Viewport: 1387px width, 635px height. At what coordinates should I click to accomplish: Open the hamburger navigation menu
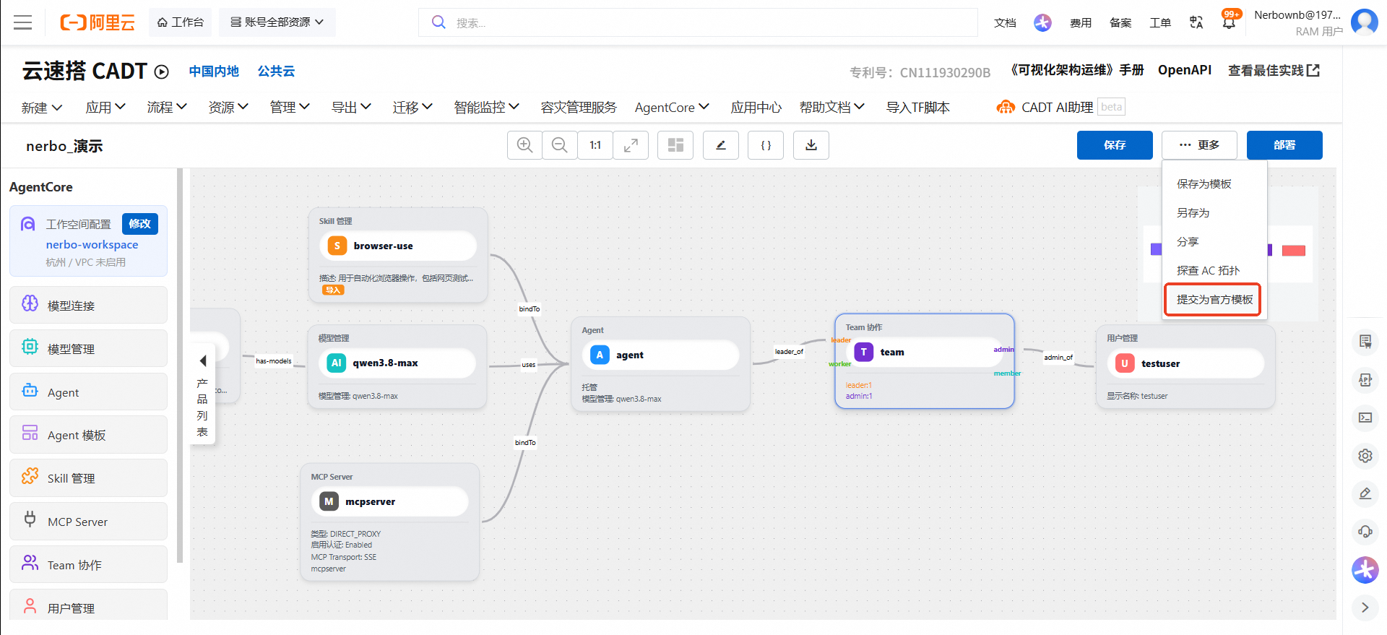23,22
